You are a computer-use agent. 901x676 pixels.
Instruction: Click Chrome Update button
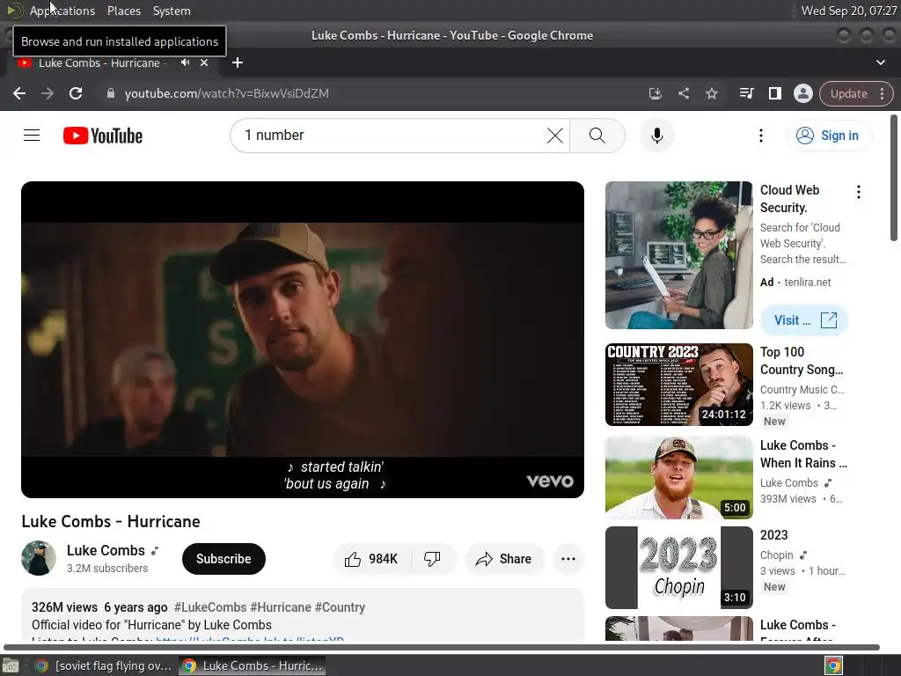[849, 93]
